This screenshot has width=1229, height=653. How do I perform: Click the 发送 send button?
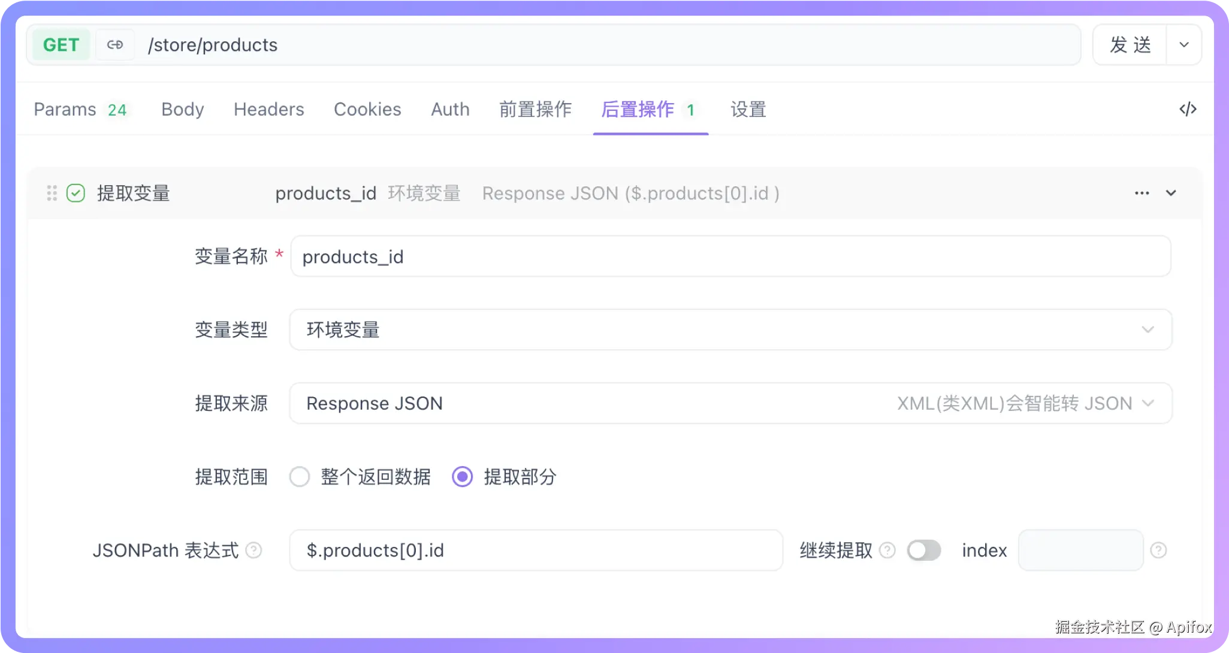(x=1130, y=45)
